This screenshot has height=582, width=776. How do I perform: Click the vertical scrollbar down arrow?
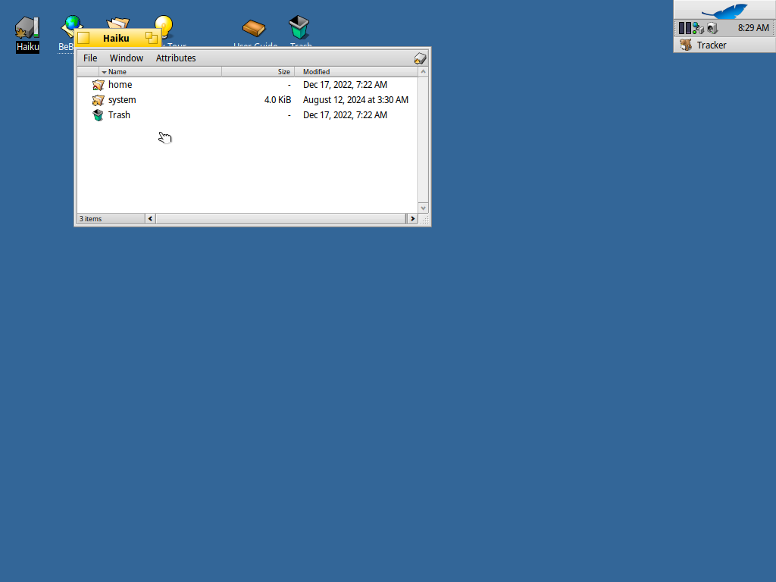[x=423, y=208]
